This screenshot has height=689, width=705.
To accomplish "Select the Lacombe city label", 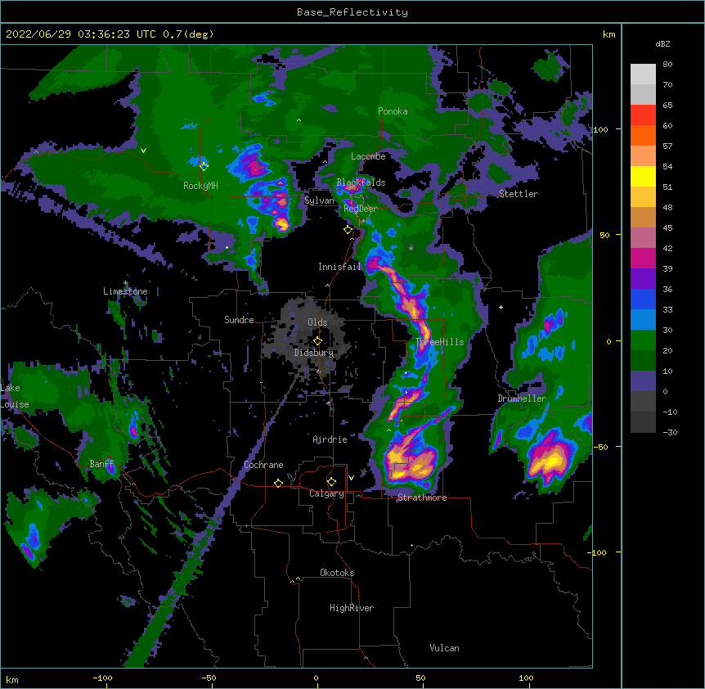I will pos(368,156).
